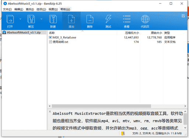Click the compressed size 12,447,693 cell
The height and width of the screenshot is (138, 189).
coord(131,38)
